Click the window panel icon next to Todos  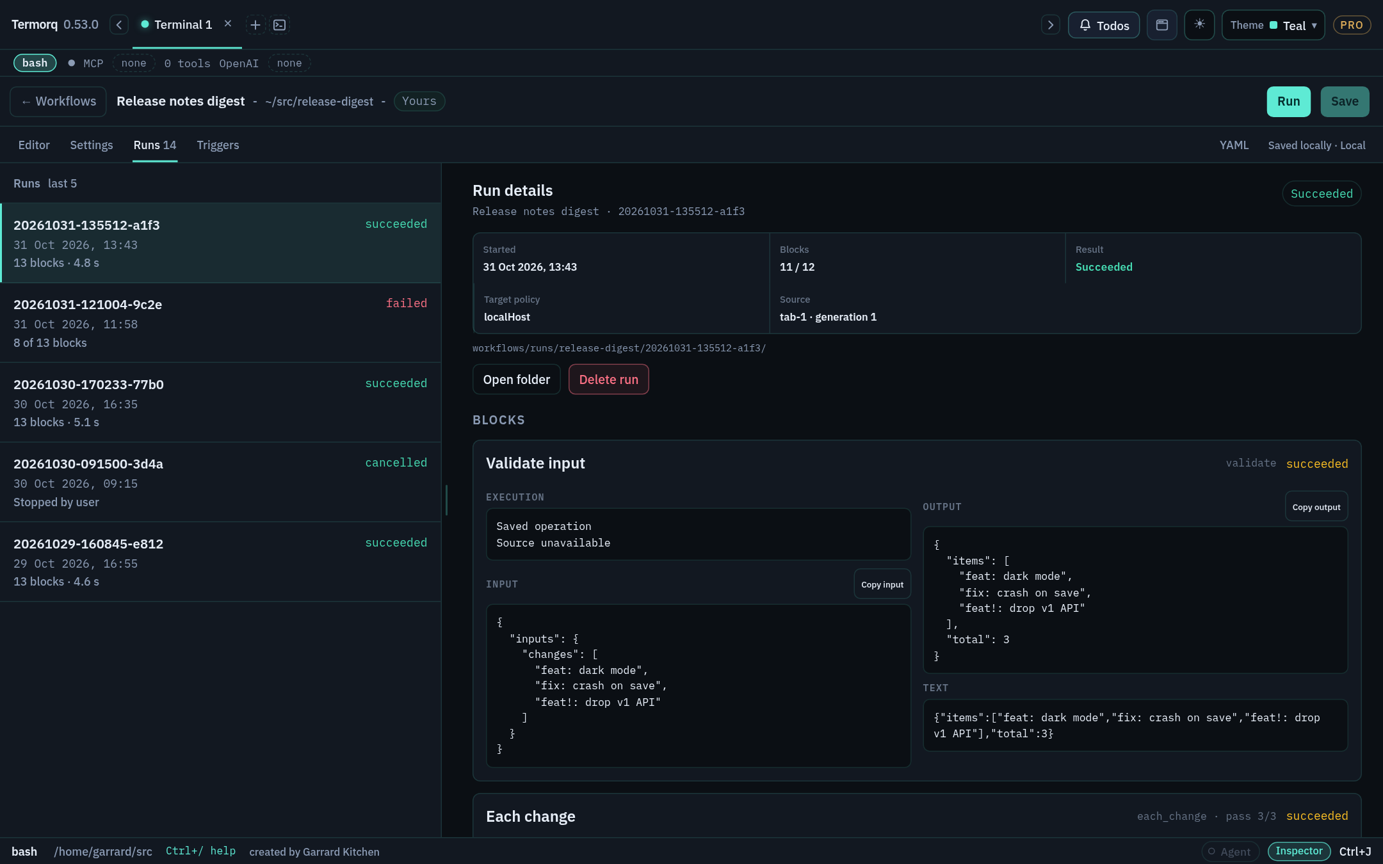[1162, 25]
